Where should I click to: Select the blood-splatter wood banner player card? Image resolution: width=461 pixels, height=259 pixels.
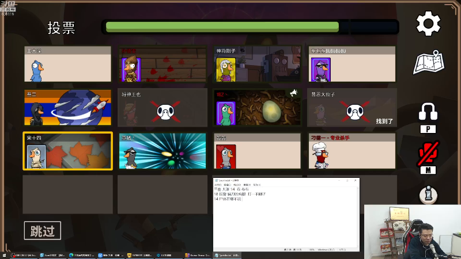coord(163,64)
